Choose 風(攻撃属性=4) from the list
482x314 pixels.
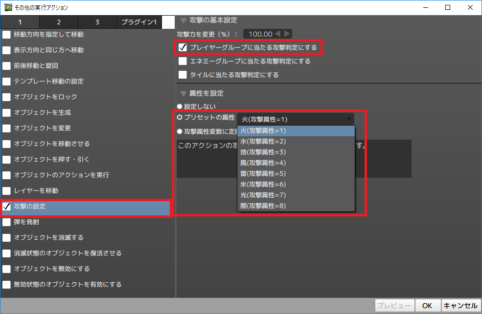click(296, 163)
